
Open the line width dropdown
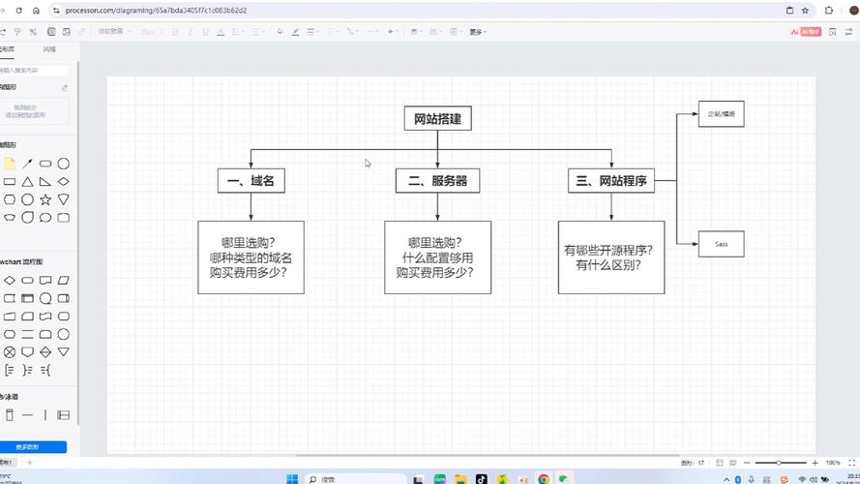(x=312, y=32)
